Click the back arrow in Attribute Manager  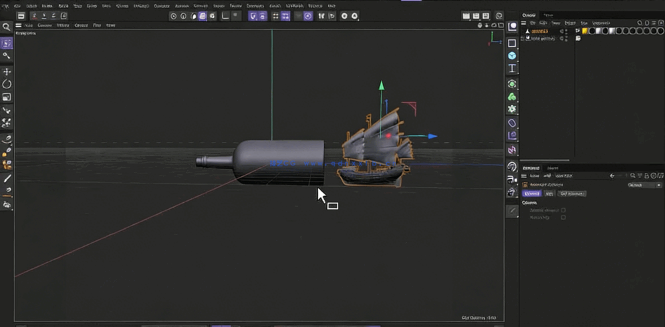point(612,176)
